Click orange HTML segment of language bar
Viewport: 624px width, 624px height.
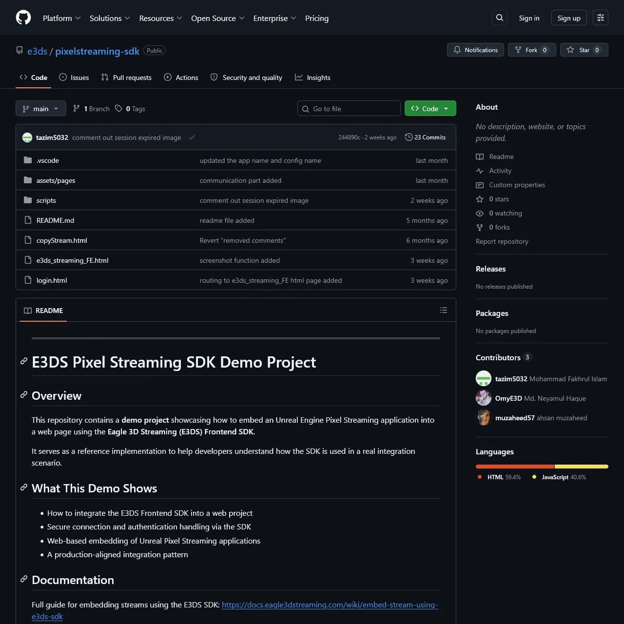coord(515,467)
